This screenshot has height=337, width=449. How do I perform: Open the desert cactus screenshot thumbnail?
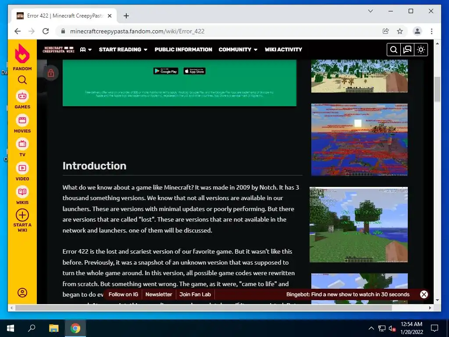360,76
